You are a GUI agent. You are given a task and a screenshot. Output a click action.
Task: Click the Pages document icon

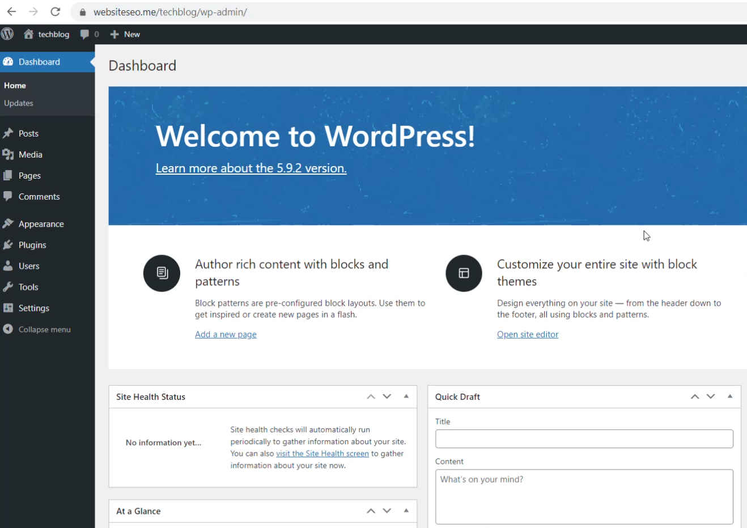point(8,175)
